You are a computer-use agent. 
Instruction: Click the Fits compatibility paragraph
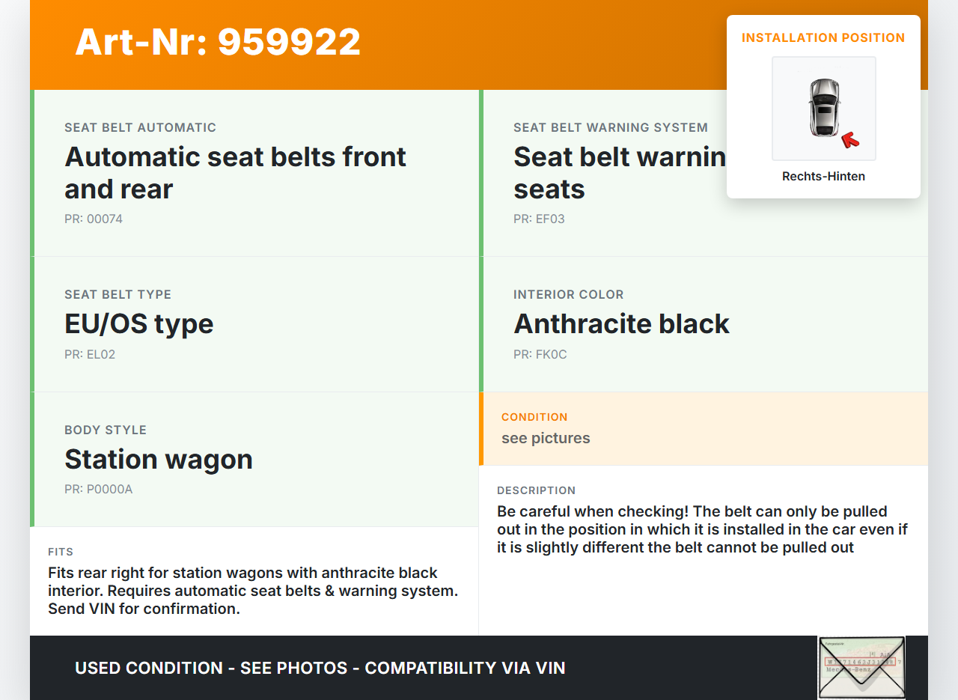pos(253,591)
